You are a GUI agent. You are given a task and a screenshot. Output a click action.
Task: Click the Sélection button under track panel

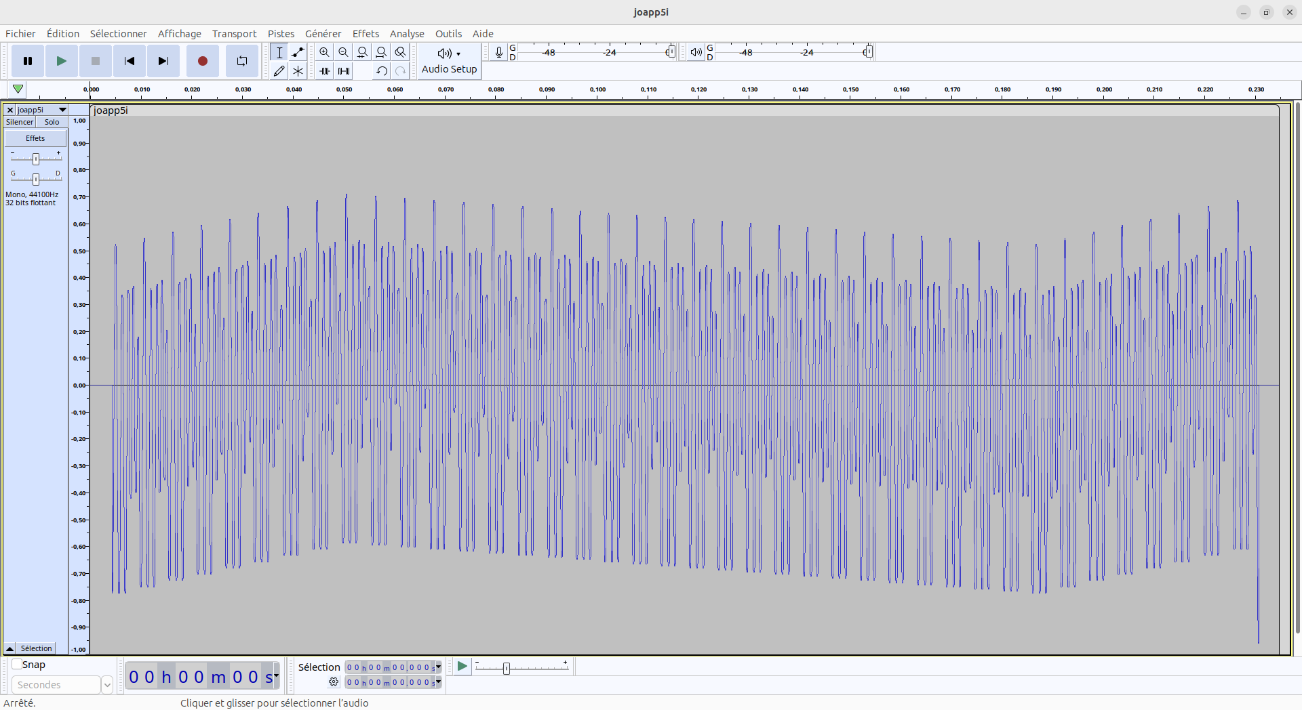[x=36, y=648]
